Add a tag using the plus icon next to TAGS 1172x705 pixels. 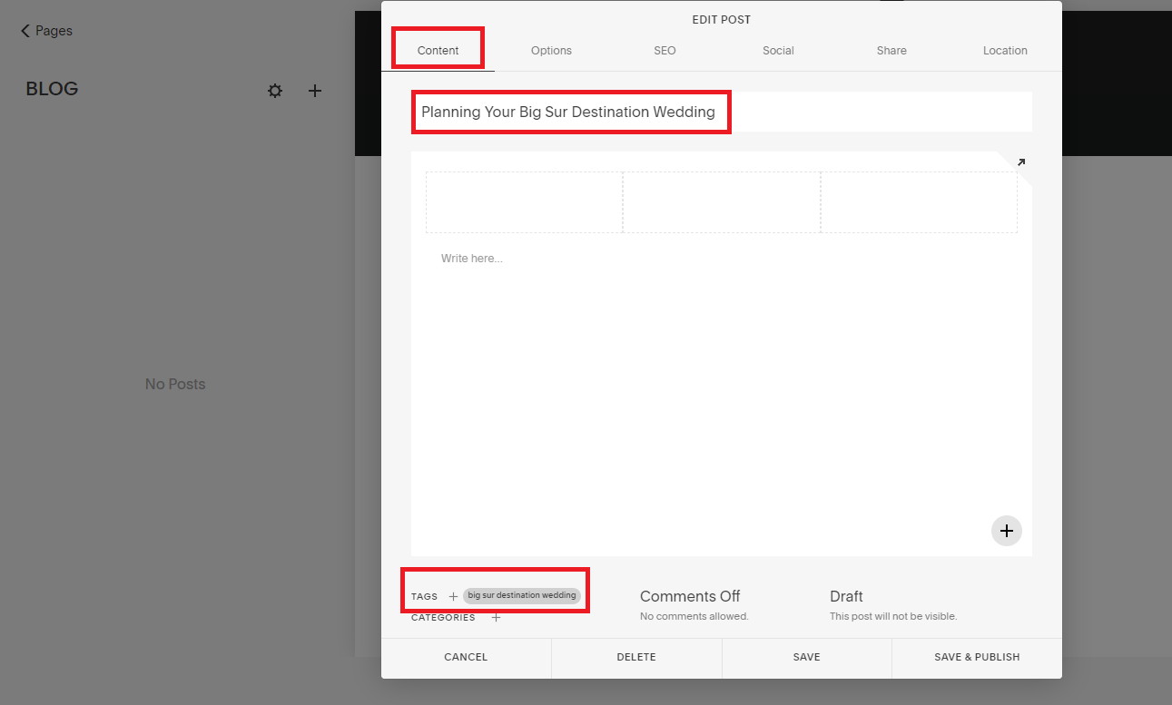(x=453, y=595)
